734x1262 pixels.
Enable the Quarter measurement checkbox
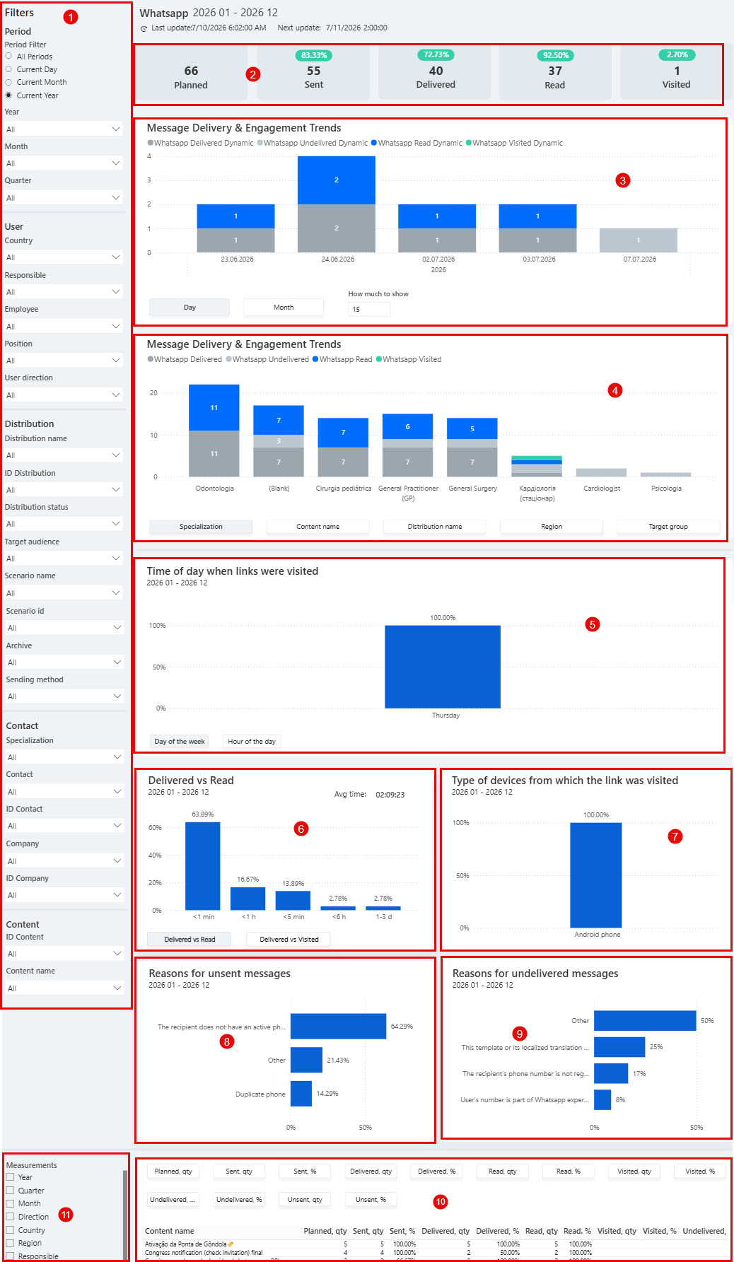(10, 1191)
